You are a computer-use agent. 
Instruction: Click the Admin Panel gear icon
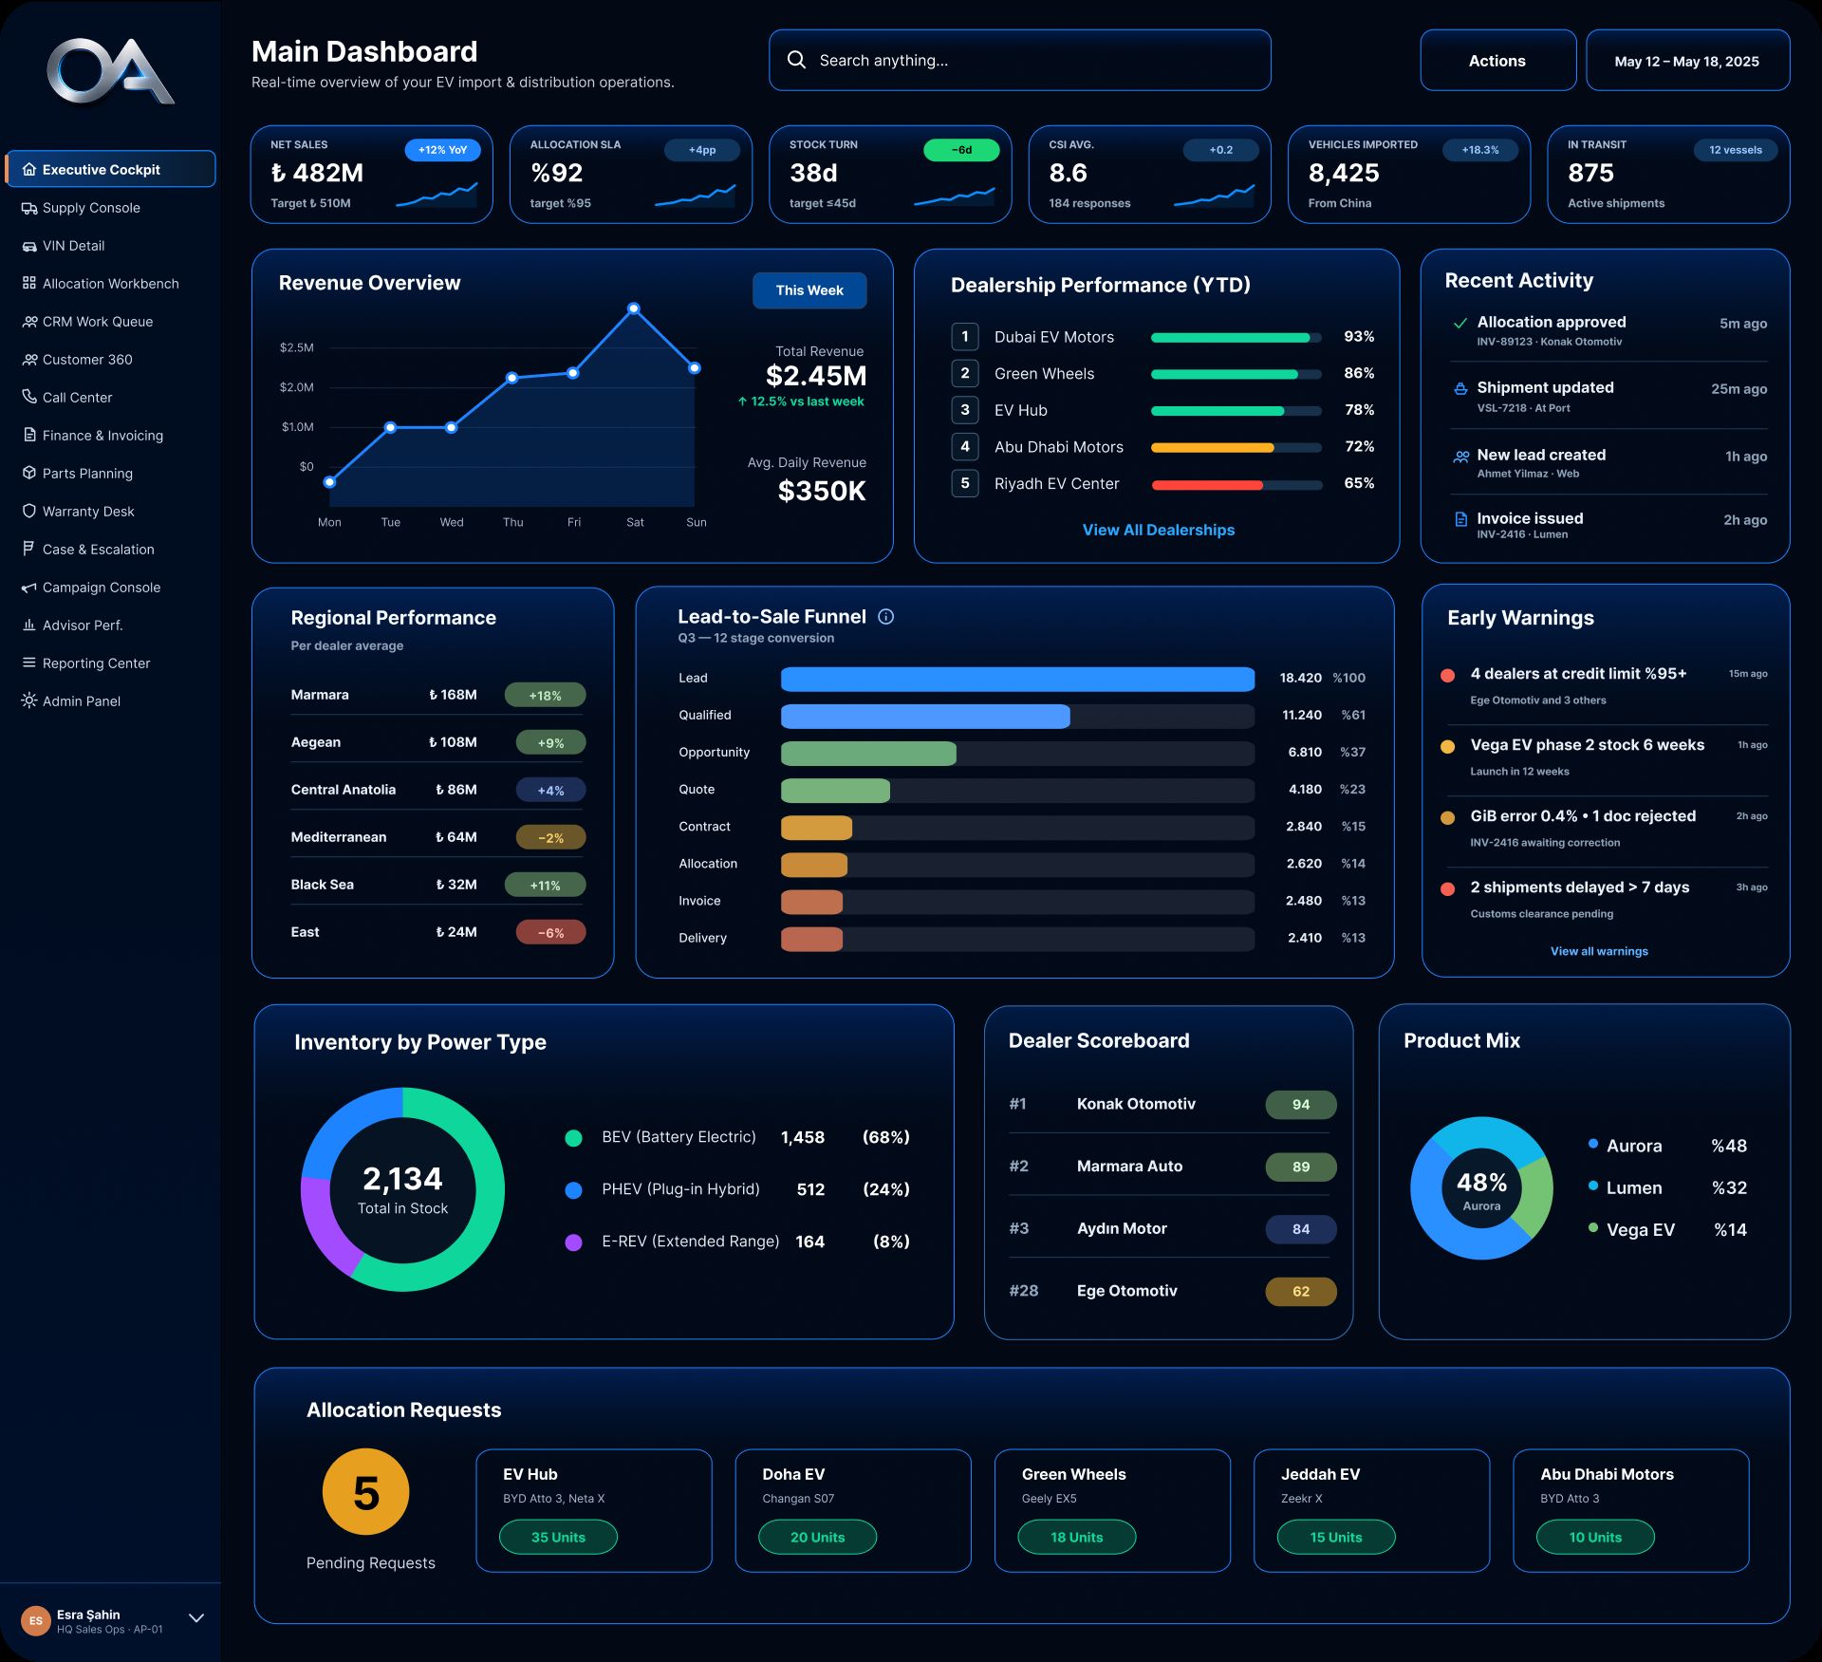click(x=29, y=700)
